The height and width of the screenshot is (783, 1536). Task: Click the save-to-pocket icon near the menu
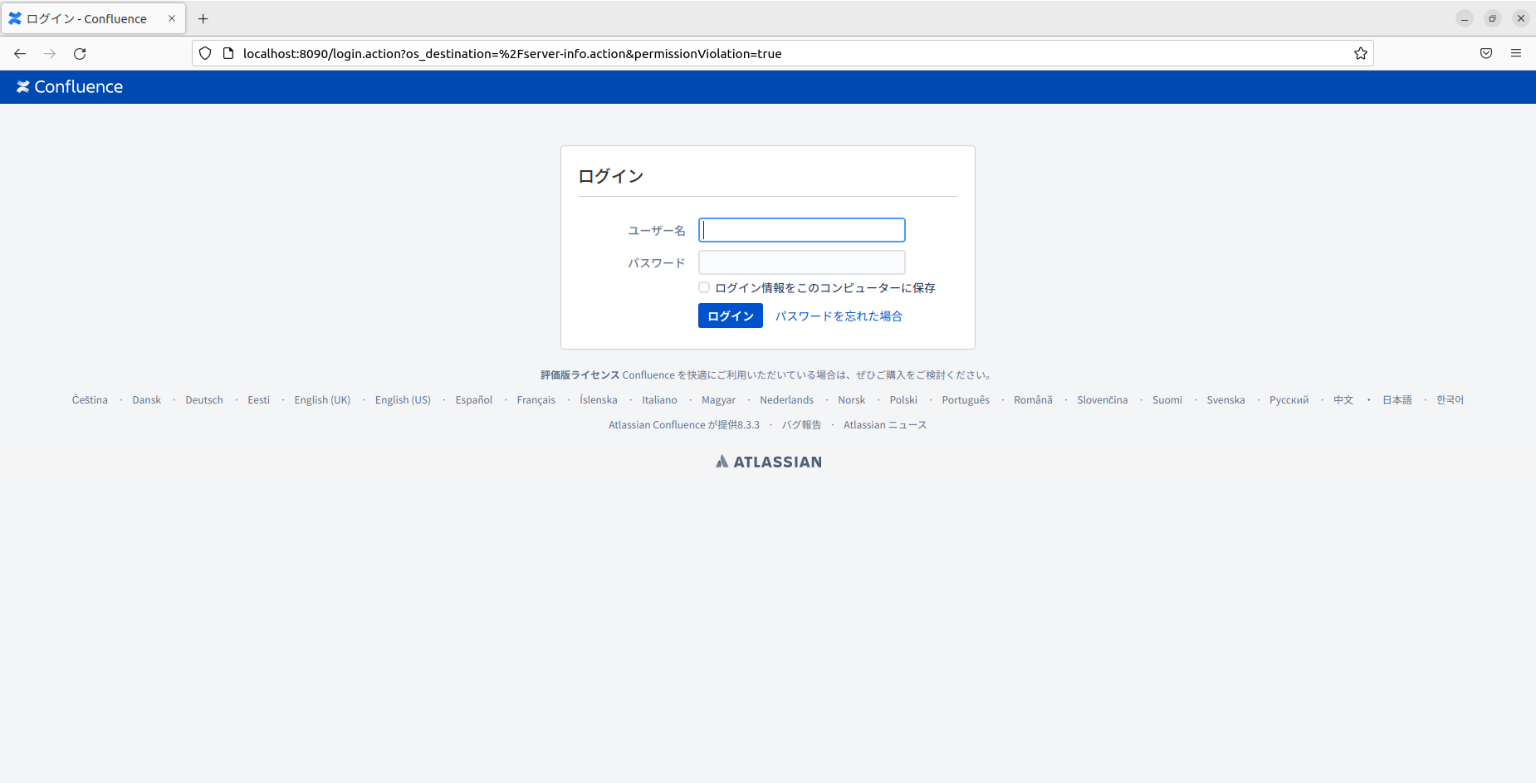1485,53
